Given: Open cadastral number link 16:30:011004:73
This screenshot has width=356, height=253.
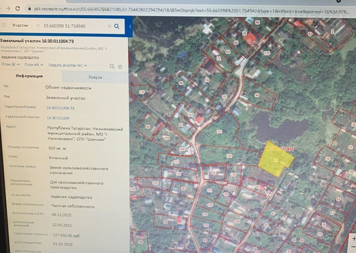Looking at the screenshot, I should [60, 108].
